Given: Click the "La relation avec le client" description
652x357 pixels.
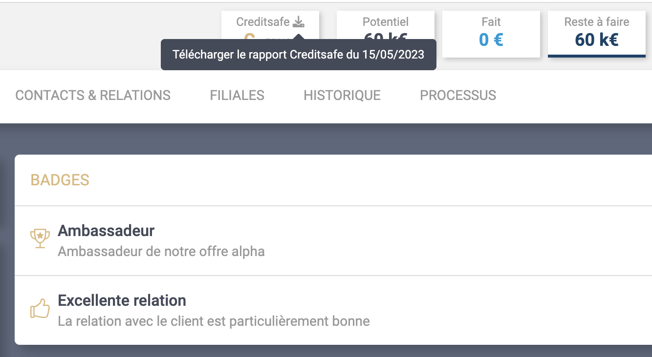Looking at the screenshot, I should point(214,321).
